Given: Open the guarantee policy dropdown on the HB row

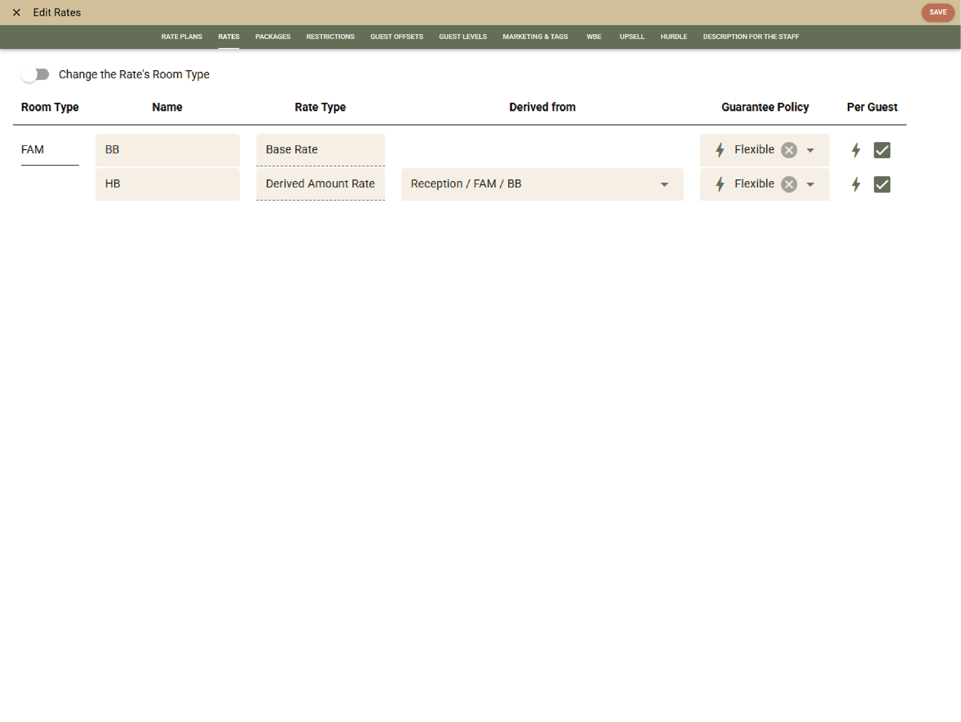Looking at the screenshot, I should pos(811,184).
